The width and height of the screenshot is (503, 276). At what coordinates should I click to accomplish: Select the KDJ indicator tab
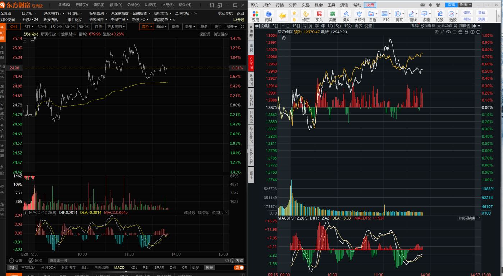134,267
